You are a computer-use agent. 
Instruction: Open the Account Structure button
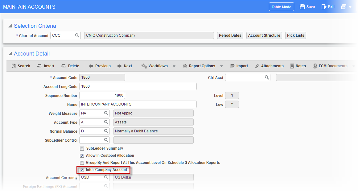pyautogui.click(x=264, y=35)
